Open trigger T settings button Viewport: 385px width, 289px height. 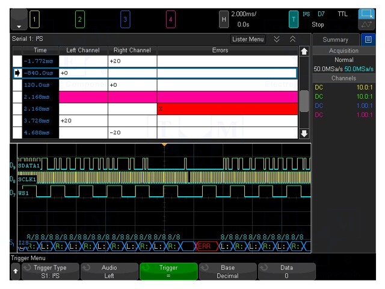pos(294,19)
